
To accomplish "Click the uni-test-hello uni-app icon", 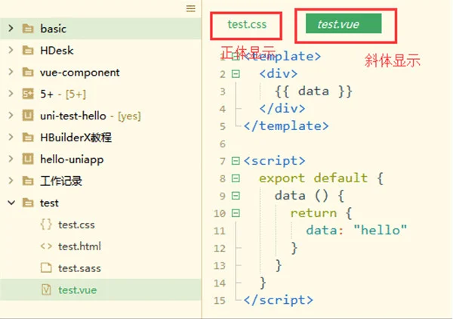I will click(x=28, y=116).
